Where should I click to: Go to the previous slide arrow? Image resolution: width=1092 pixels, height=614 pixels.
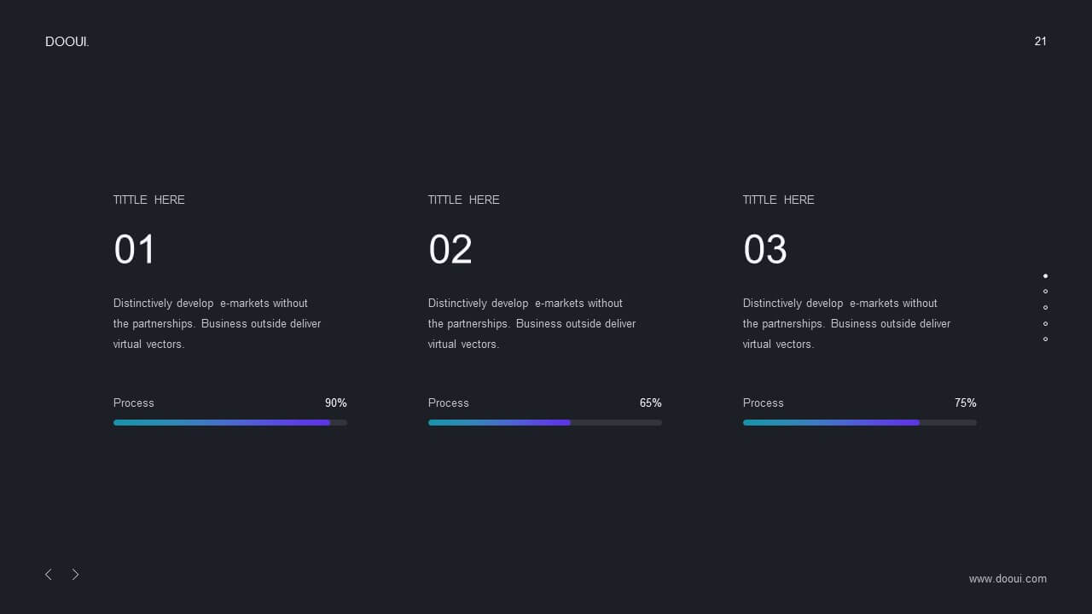pyautogui.click(x=49, y=575)
